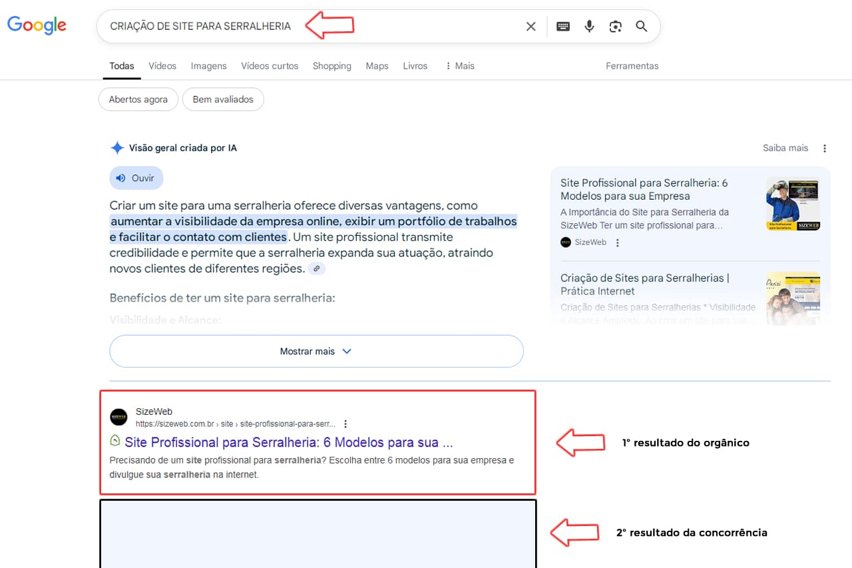852x568 pixels.
Task: Switch to the Vídeos curtos tab
Action: [x=270, y=66]
